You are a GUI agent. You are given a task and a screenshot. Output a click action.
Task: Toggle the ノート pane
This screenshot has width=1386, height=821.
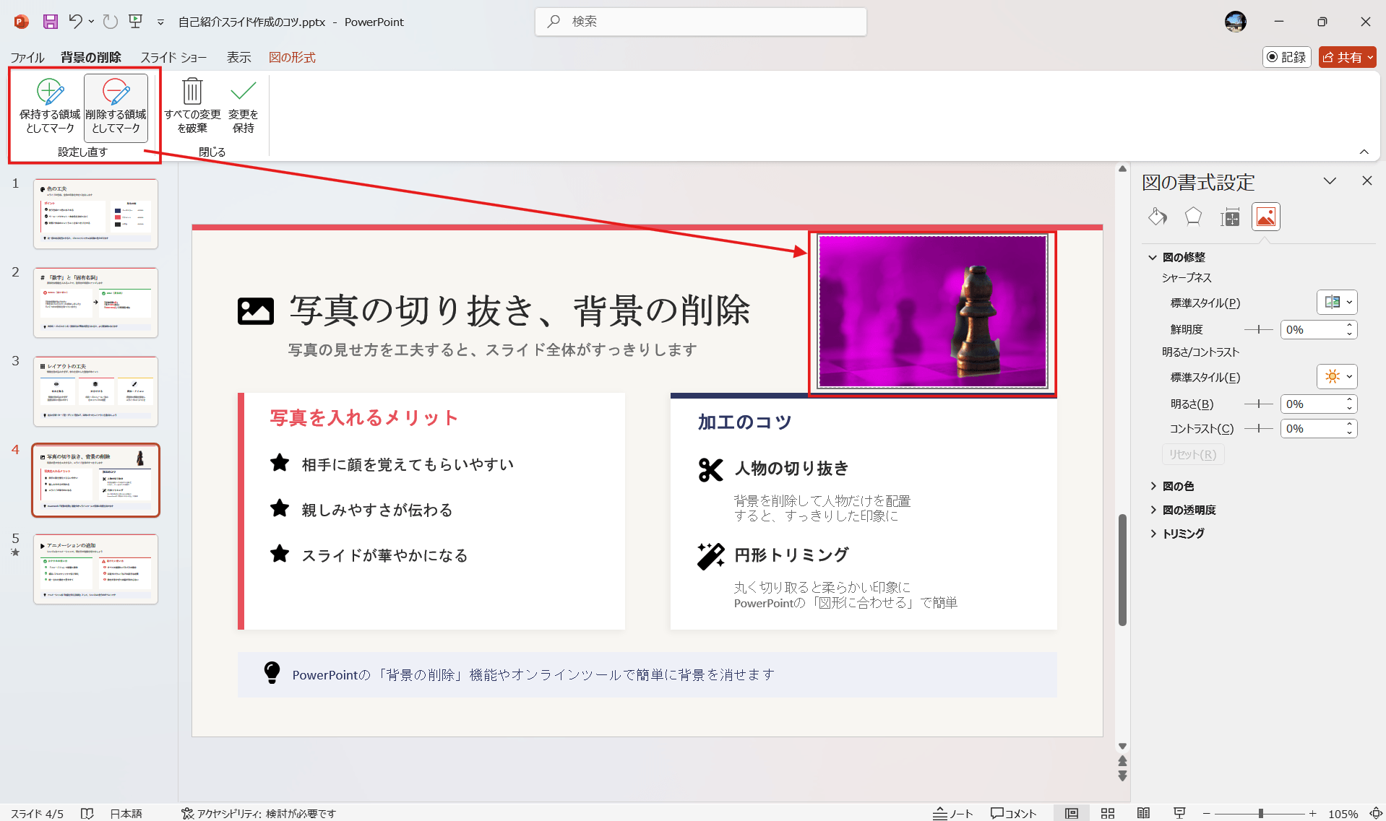click(954, 812)
